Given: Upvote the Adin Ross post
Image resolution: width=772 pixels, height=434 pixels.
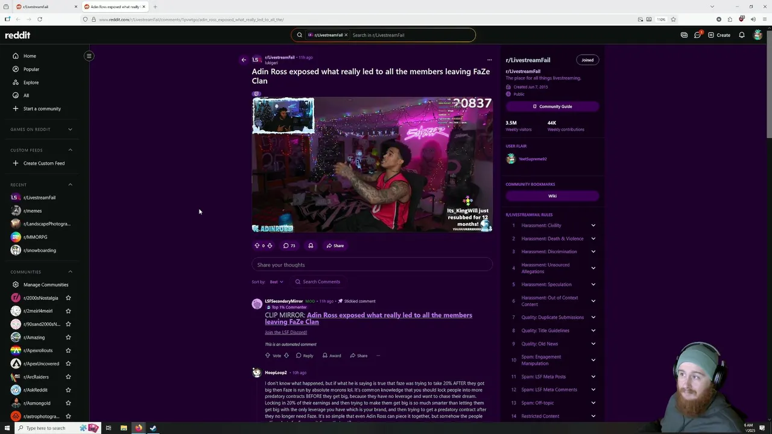Looking at the screenshot, I should click(257, 245).
